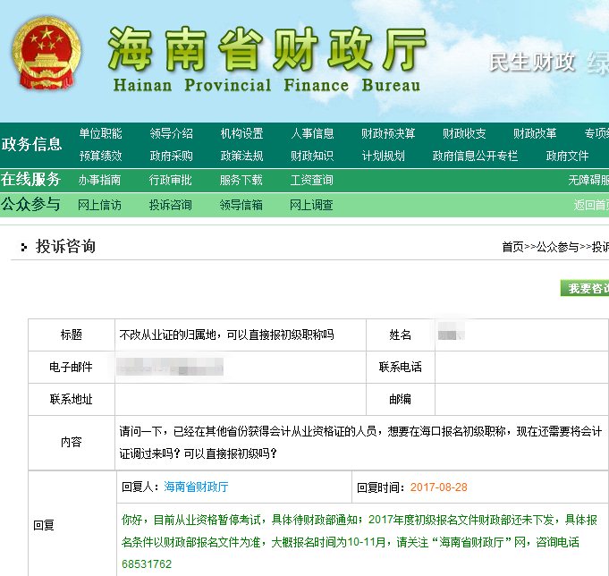This screenshot has width=609, height=576.
Task: Open the 网上调查 page
Action: point(311,205)
